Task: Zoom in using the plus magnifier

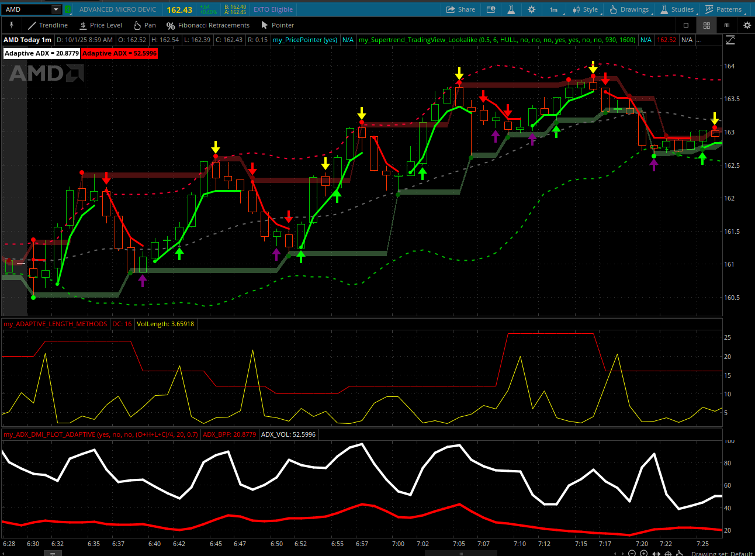Action: pyautogui.click(x=643, y=553)
